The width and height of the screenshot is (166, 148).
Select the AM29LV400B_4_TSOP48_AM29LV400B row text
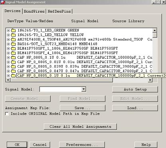[x=85, y=39]
